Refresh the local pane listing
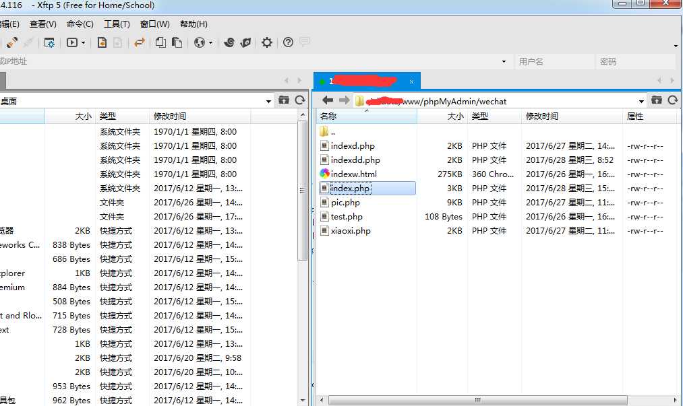Screen dimensions: 683x406 tap(299, 100)
